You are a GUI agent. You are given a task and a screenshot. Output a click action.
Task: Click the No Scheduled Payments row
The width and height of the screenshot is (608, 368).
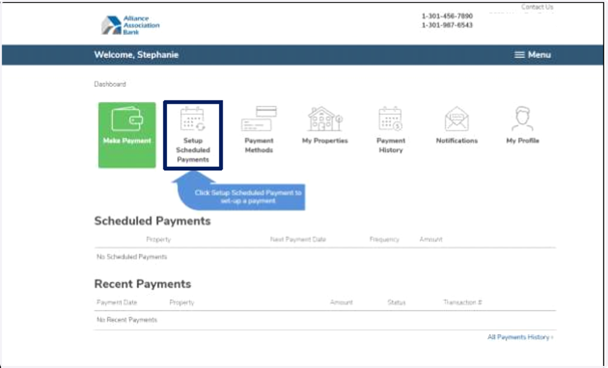click(325, 257)
